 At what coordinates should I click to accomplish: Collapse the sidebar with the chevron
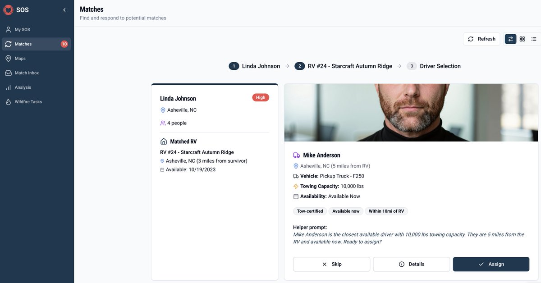pos(64,10)
